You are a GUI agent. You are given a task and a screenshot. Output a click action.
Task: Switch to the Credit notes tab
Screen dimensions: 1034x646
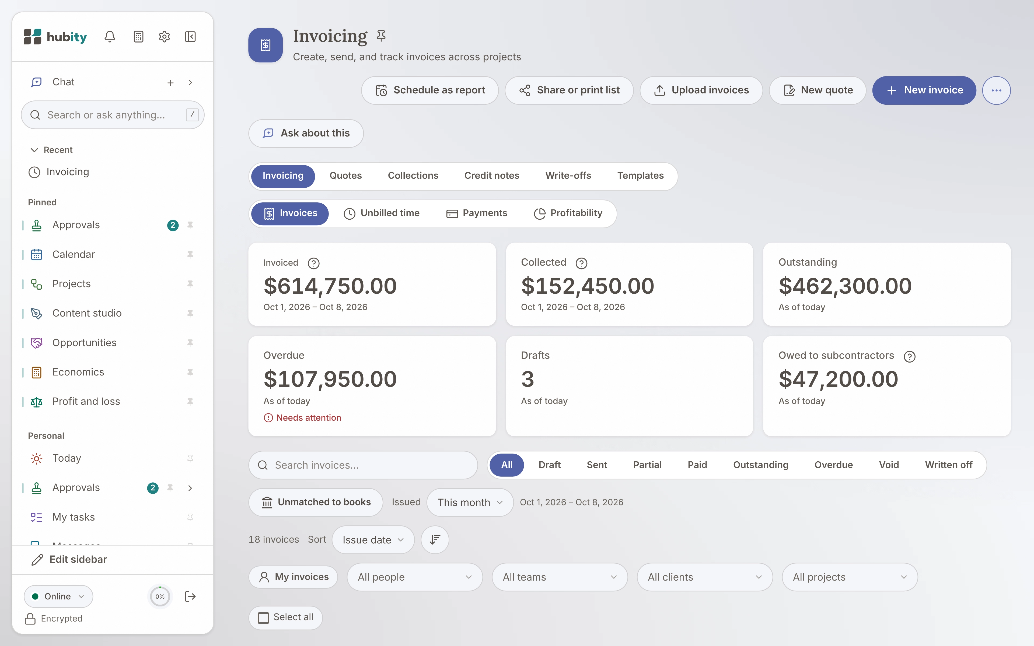point(491,175)
